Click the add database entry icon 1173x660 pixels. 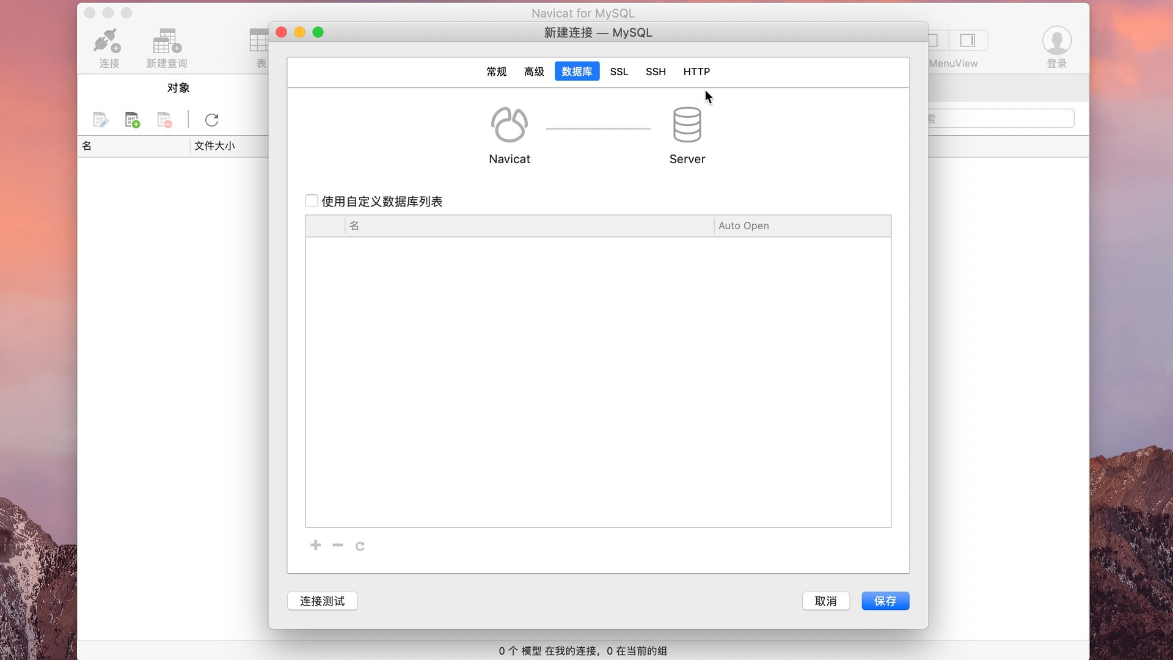point(316,544)
